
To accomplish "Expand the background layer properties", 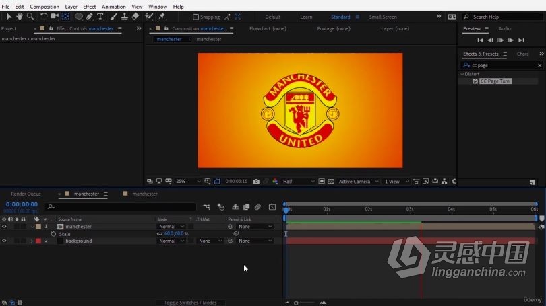I will (x=32, y=241).
